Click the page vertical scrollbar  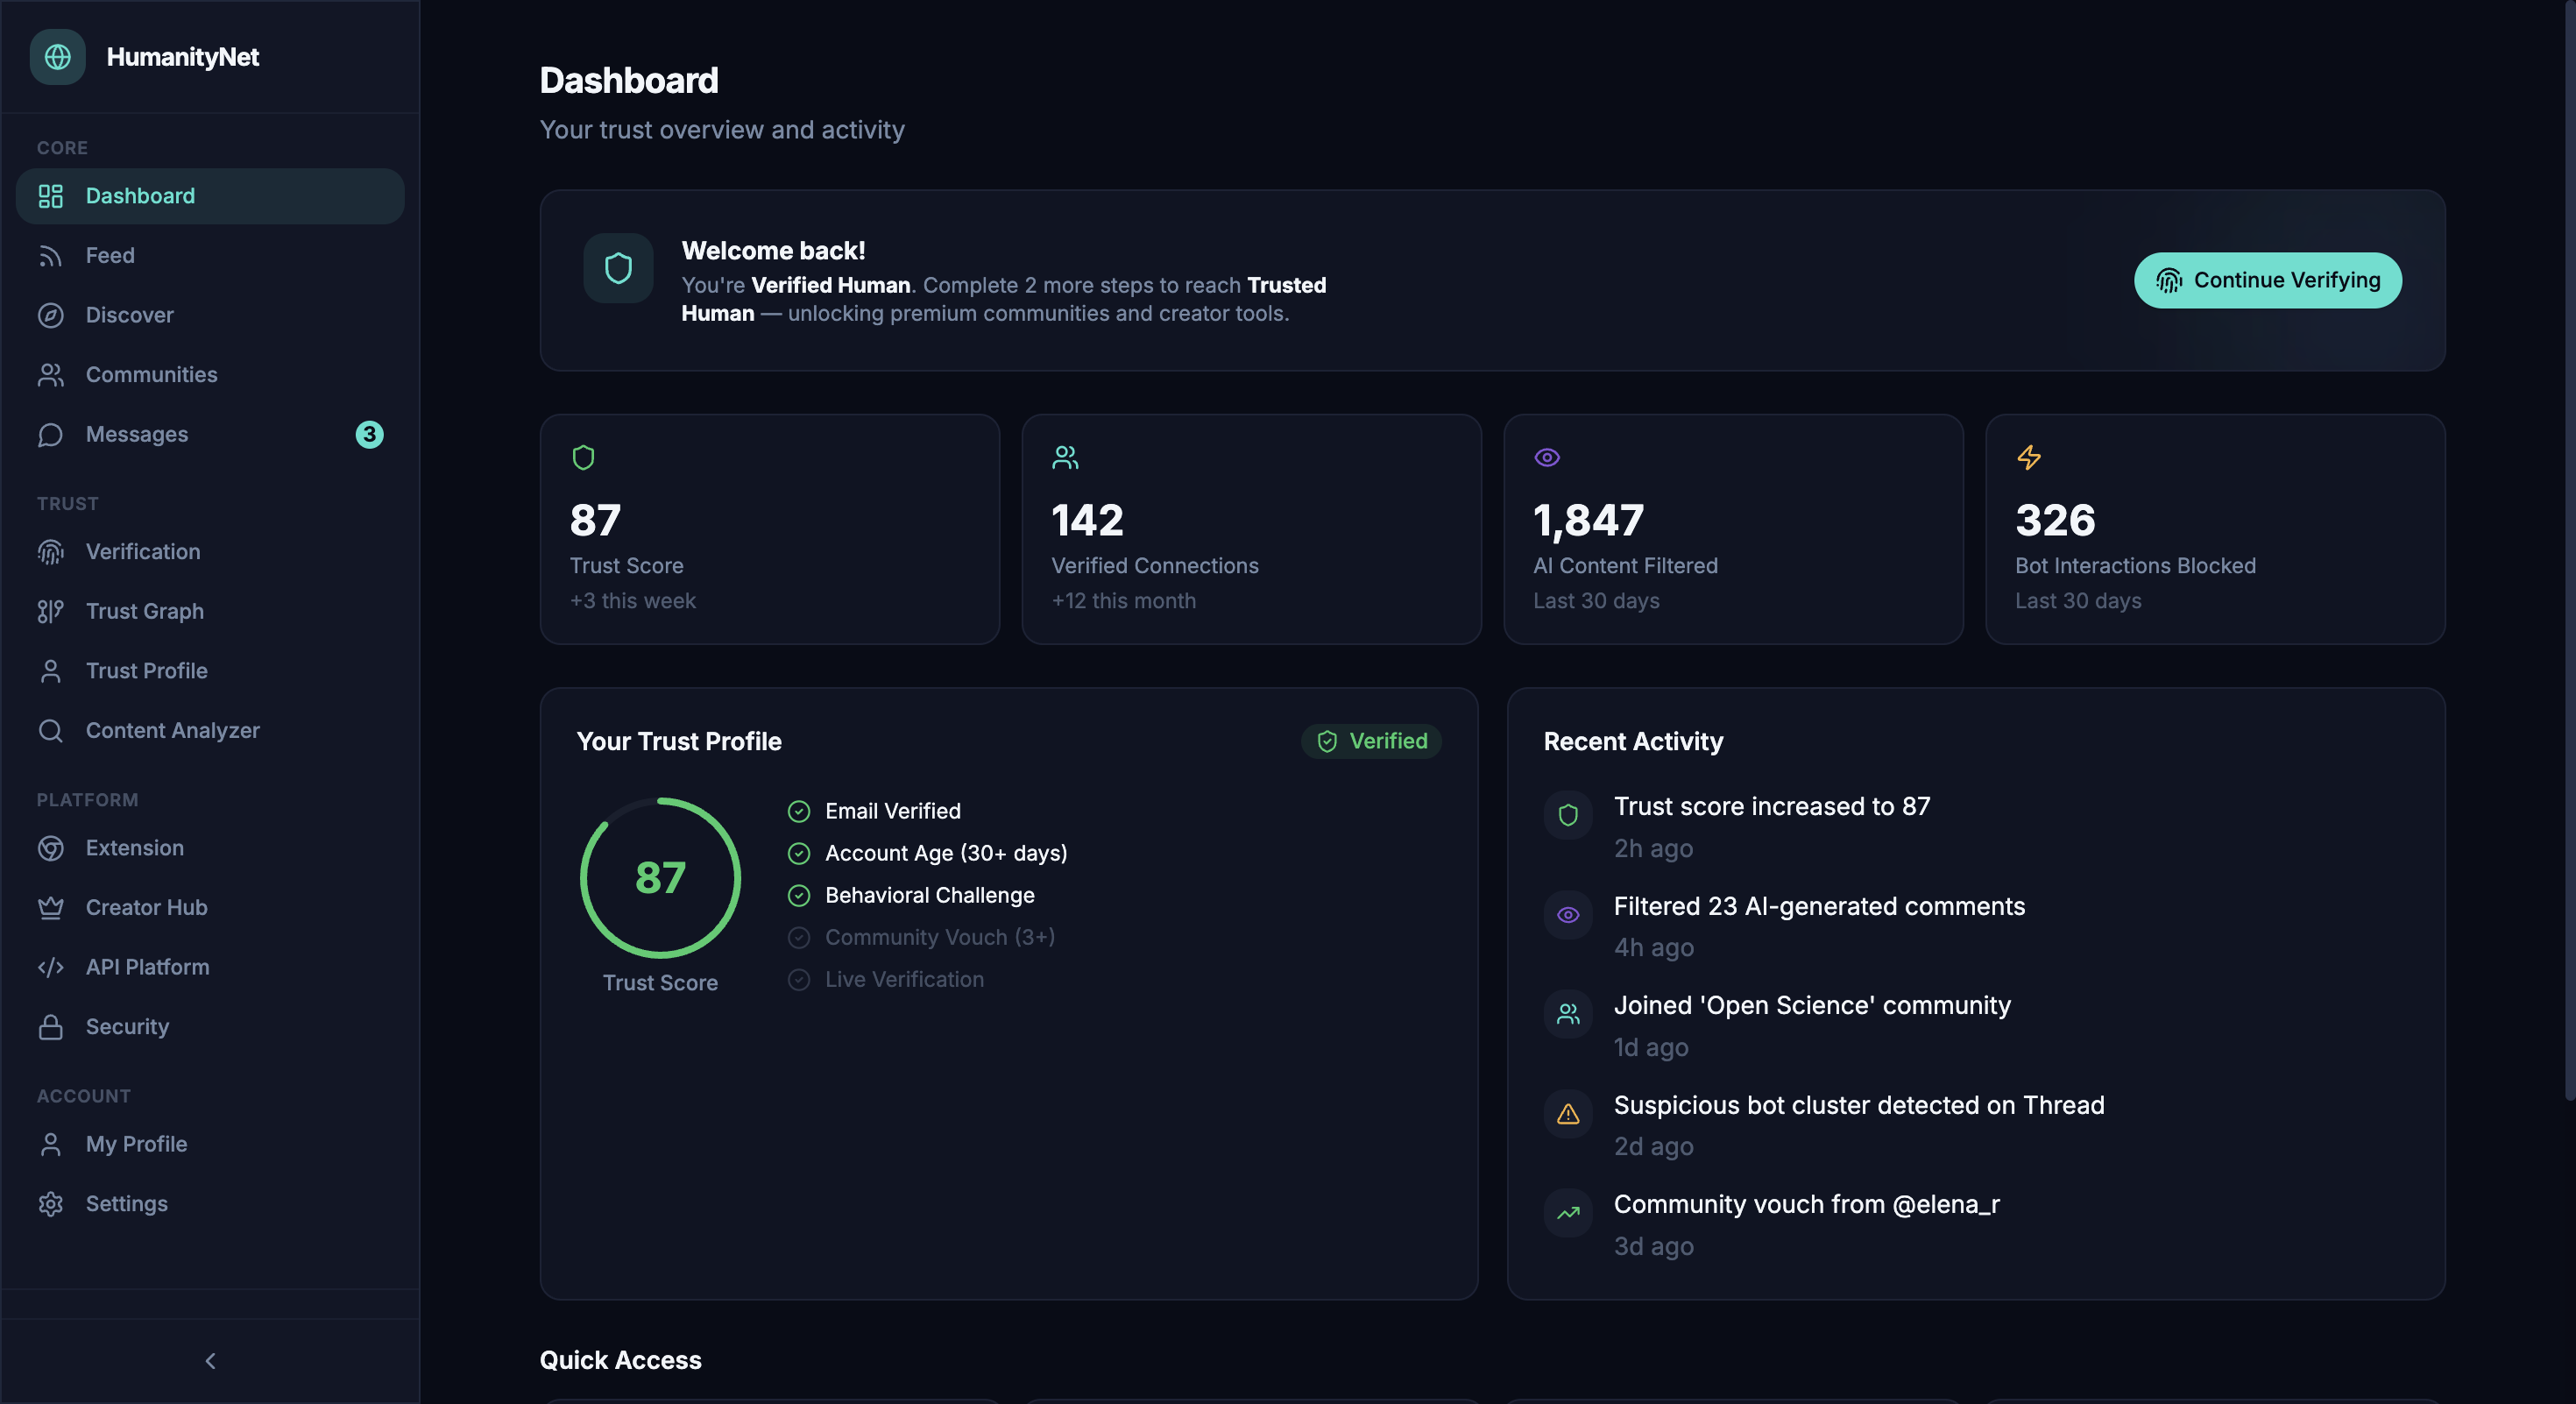click(x=2569, y=550)
